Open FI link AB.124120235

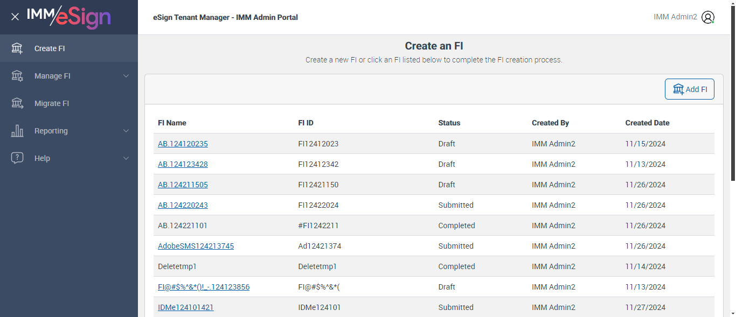click(183, 144)
